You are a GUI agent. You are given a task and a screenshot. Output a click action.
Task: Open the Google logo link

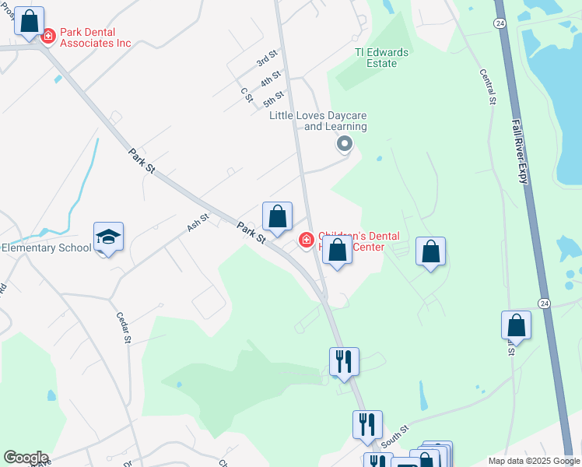[x=26, y=458]
